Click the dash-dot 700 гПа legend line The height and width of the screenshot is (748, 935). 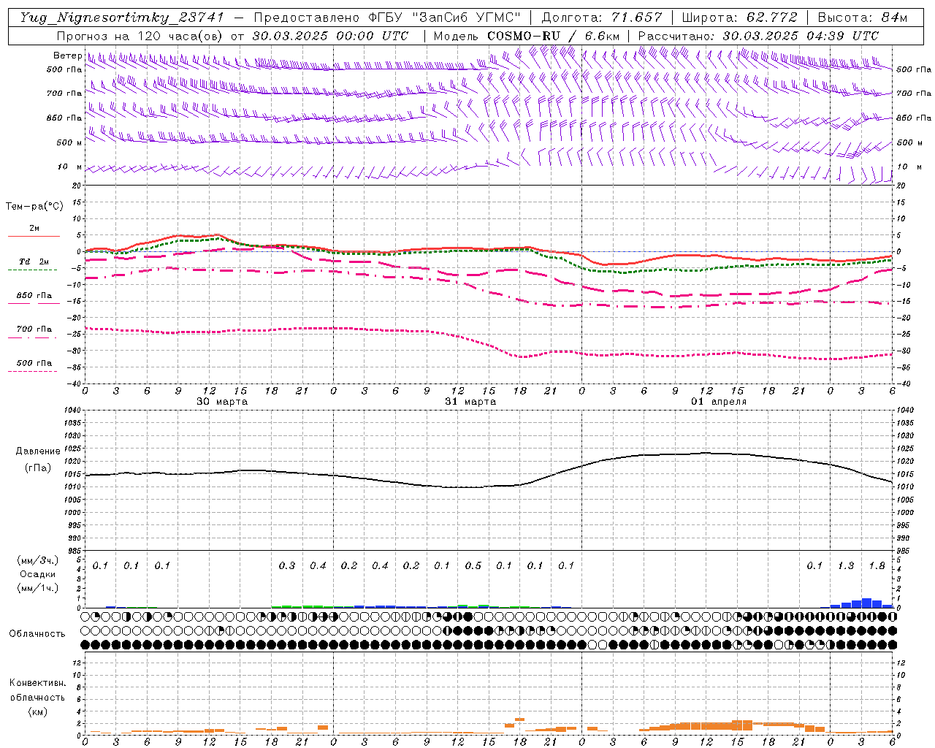(32, 337)
